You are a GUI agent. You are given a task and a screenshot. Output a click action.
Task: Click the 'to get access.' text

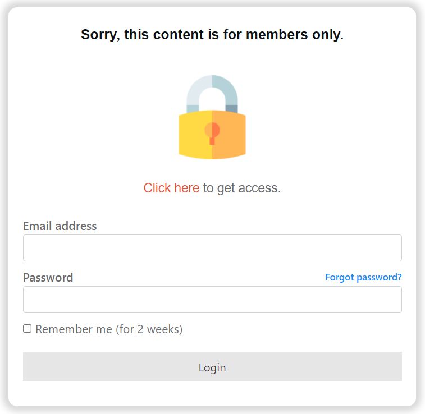tap(241, 188)
